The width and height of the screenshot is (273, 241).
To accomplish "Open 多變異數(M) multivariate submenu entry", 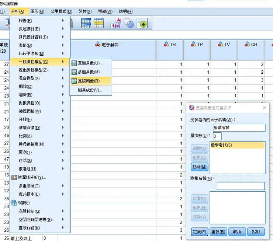I will tap(91, 72).
